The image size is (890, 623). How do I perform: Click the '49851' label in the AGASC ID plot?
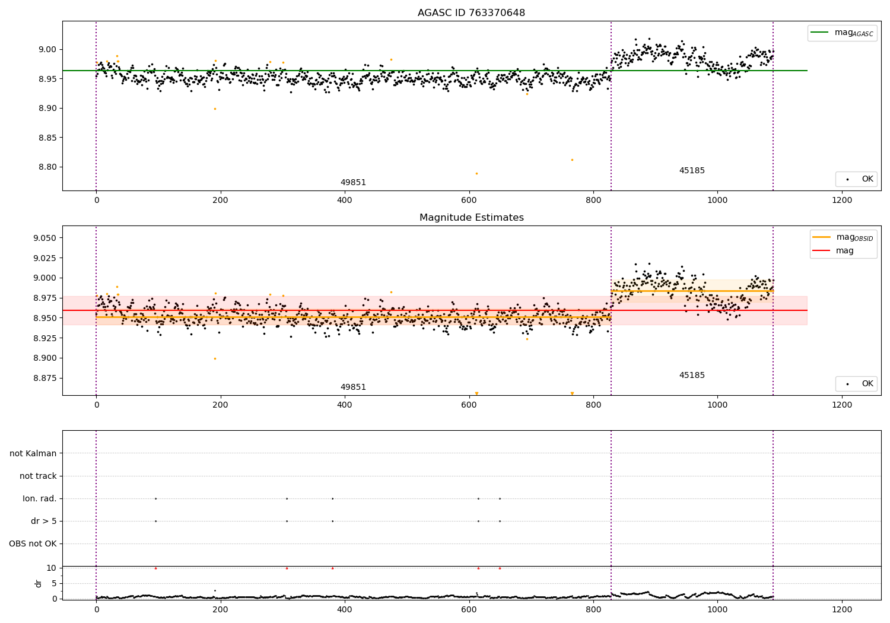pos(353,183)
